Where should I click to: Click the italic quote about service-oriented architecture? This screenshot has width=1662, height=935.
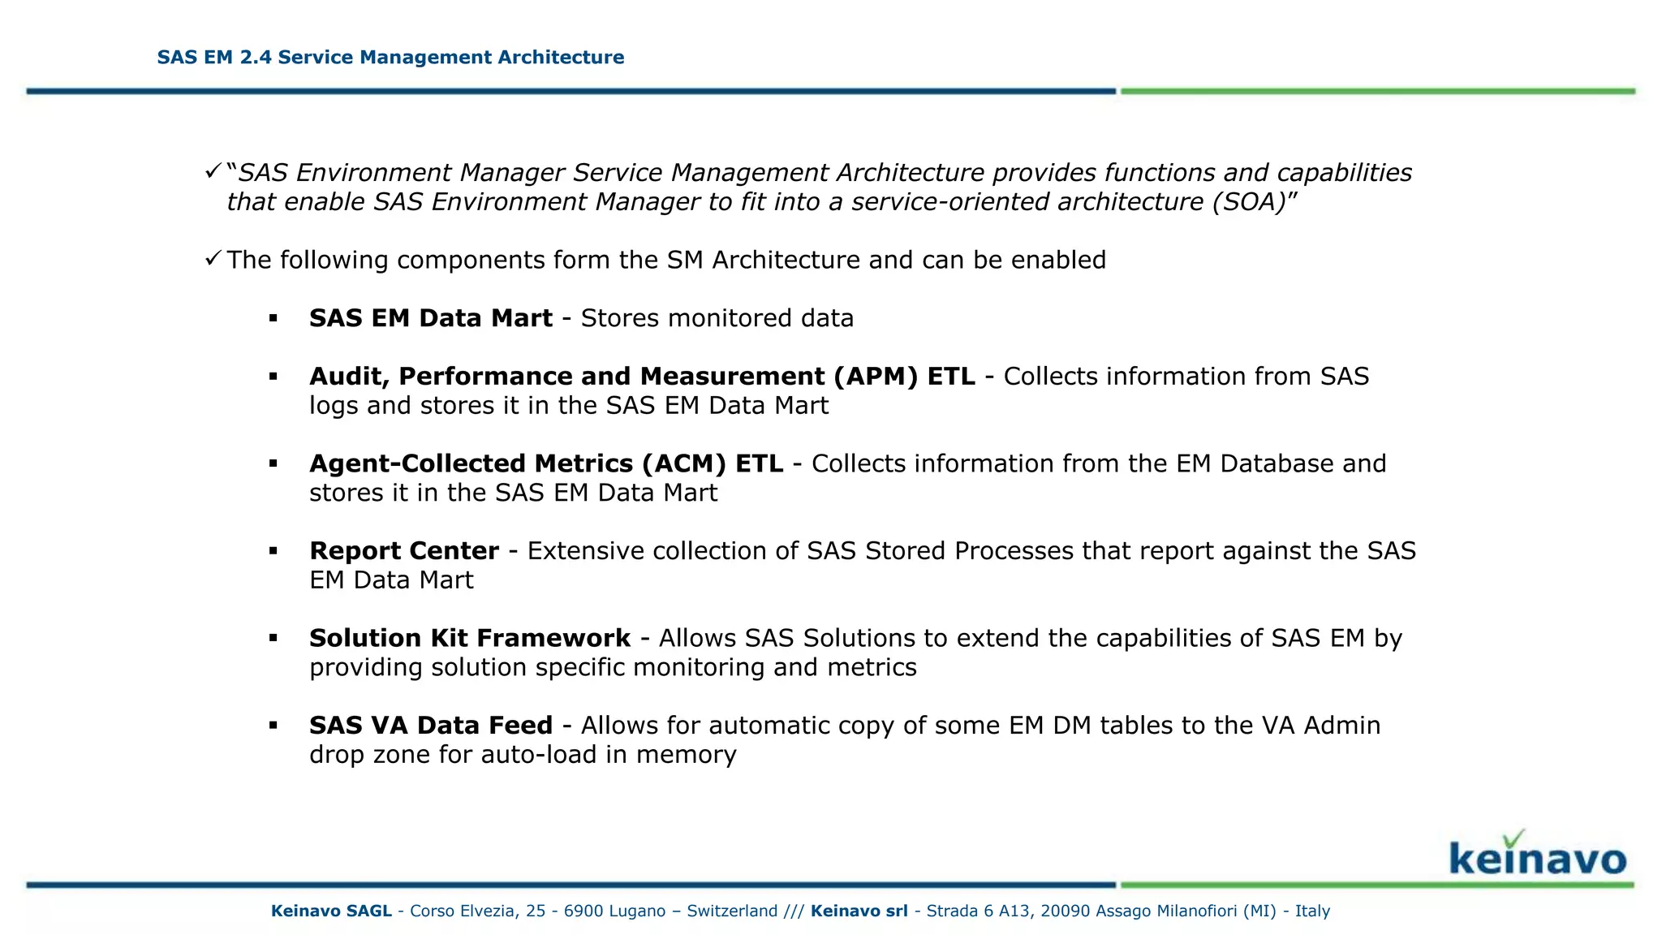[819, 187]
